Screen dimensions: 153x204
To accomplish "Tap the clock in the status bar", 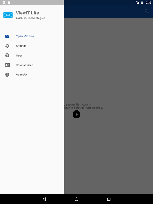I will pyautogui.click(x=148, y=2).
